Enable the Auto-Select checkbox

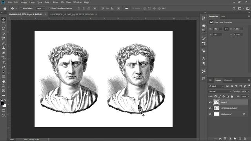21,8
